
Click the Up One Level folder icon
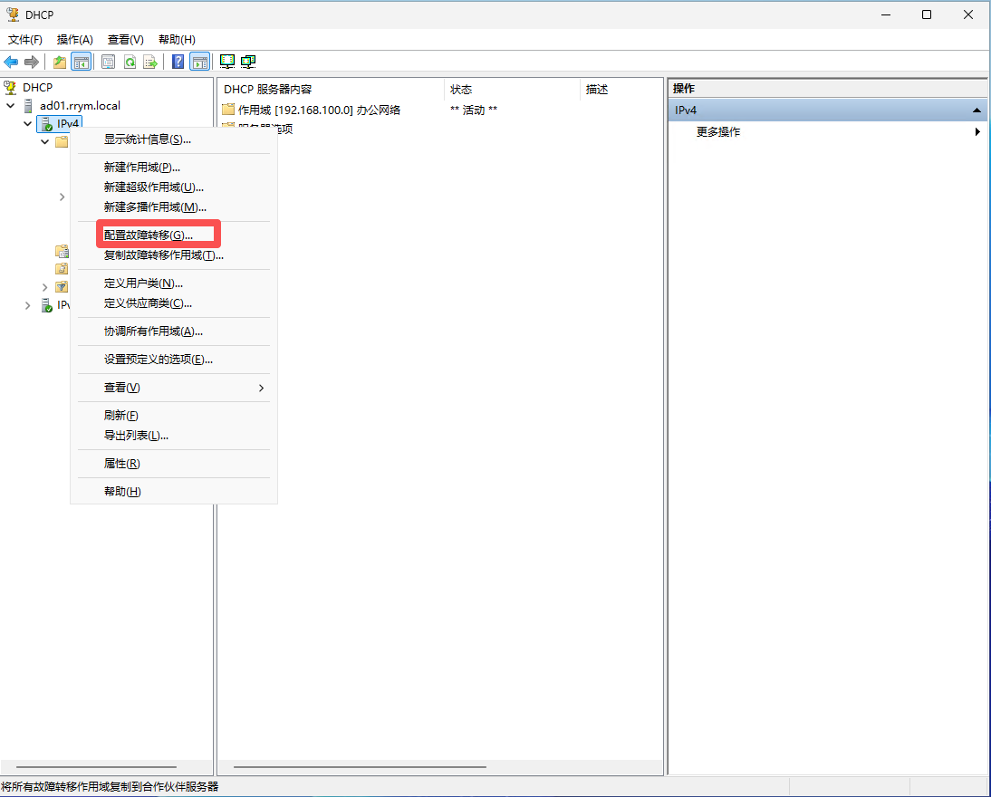[60, 62]
